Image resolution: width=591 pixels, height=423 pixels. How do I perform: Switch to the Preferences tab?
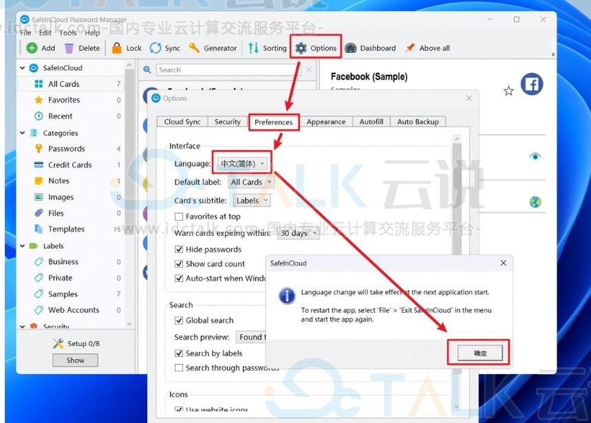click(x=274, y=122)
